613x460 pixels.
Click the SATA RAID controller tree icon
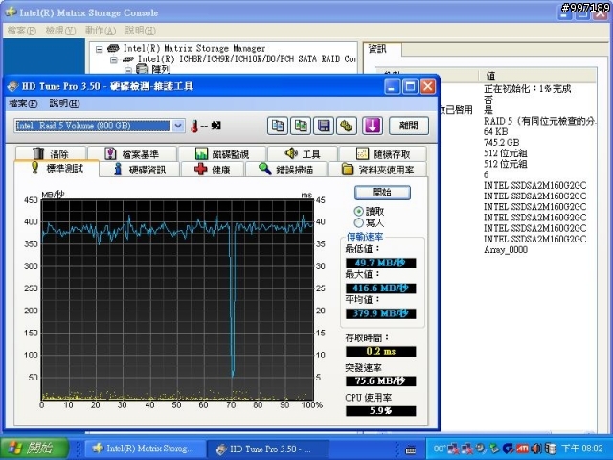coord(127,59)
